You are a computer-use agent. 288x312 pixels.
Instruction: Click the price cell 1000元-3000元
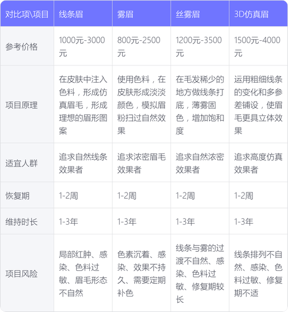(x=83, y=46)
